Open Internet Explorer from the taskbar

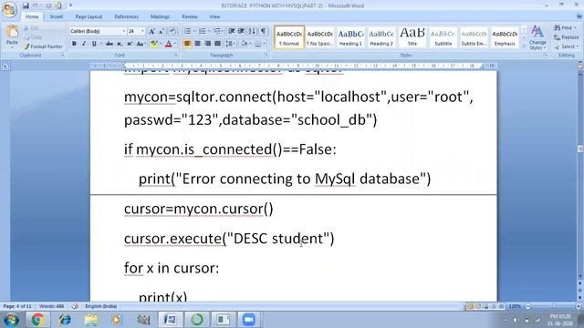click(x=65, y=319)
